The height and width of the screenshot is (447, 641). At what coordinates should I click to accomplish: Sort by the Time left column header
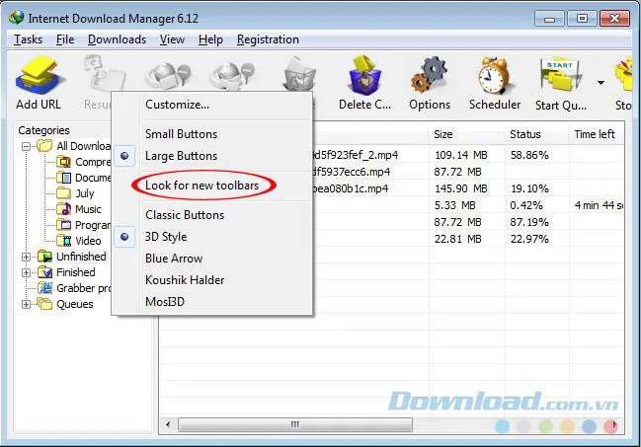tap(597, 134)
